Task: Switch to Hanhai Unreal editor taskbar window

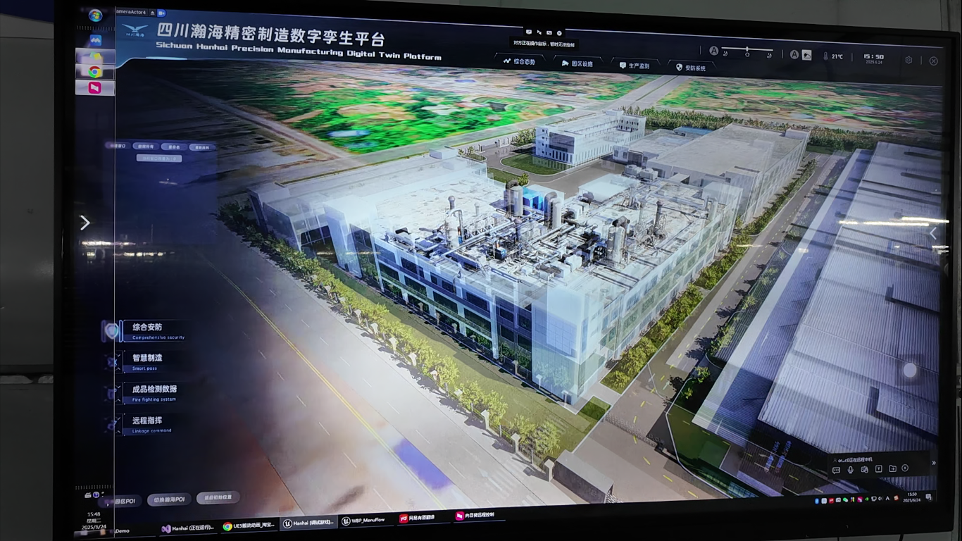Action: pyautogui.click(x=308, y=523)
